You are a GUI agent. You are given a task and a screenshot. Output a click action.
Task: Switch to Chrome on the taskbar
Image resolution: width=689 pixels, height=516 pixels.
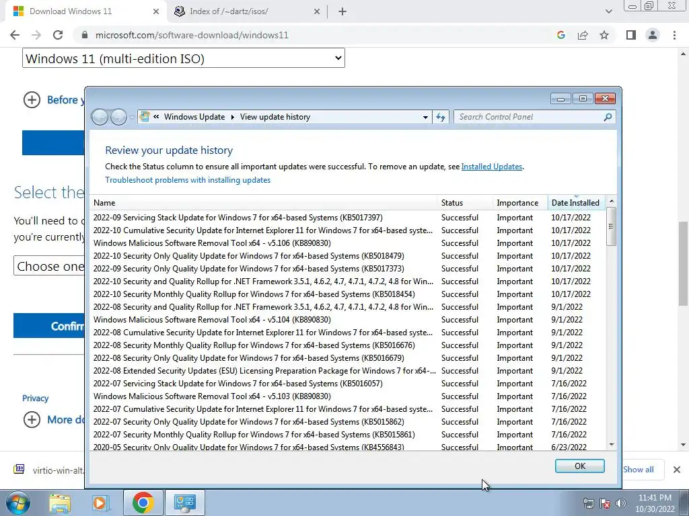[x=143, y=503]
